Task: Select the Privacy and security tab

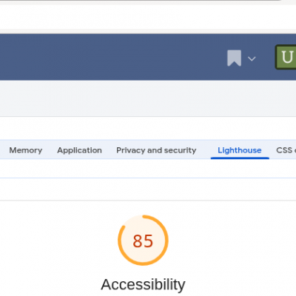Action: pos(156,150)
